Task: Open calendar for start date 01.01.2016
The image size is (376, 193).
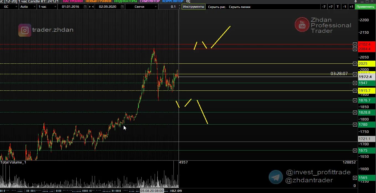Action: click(85, 7)
